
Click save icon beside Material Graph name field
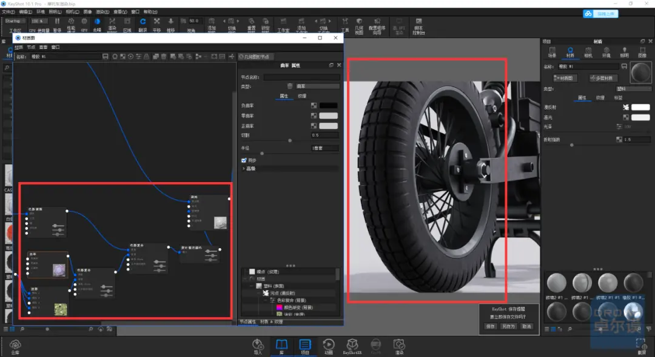(106, 56)
